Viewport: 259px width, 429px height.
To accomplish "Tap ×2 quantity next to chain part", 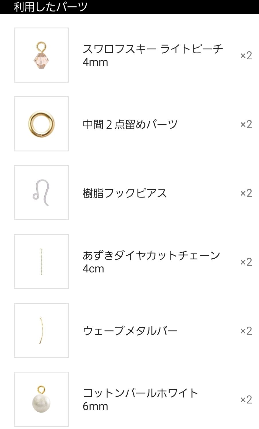I will pos(246,262).
